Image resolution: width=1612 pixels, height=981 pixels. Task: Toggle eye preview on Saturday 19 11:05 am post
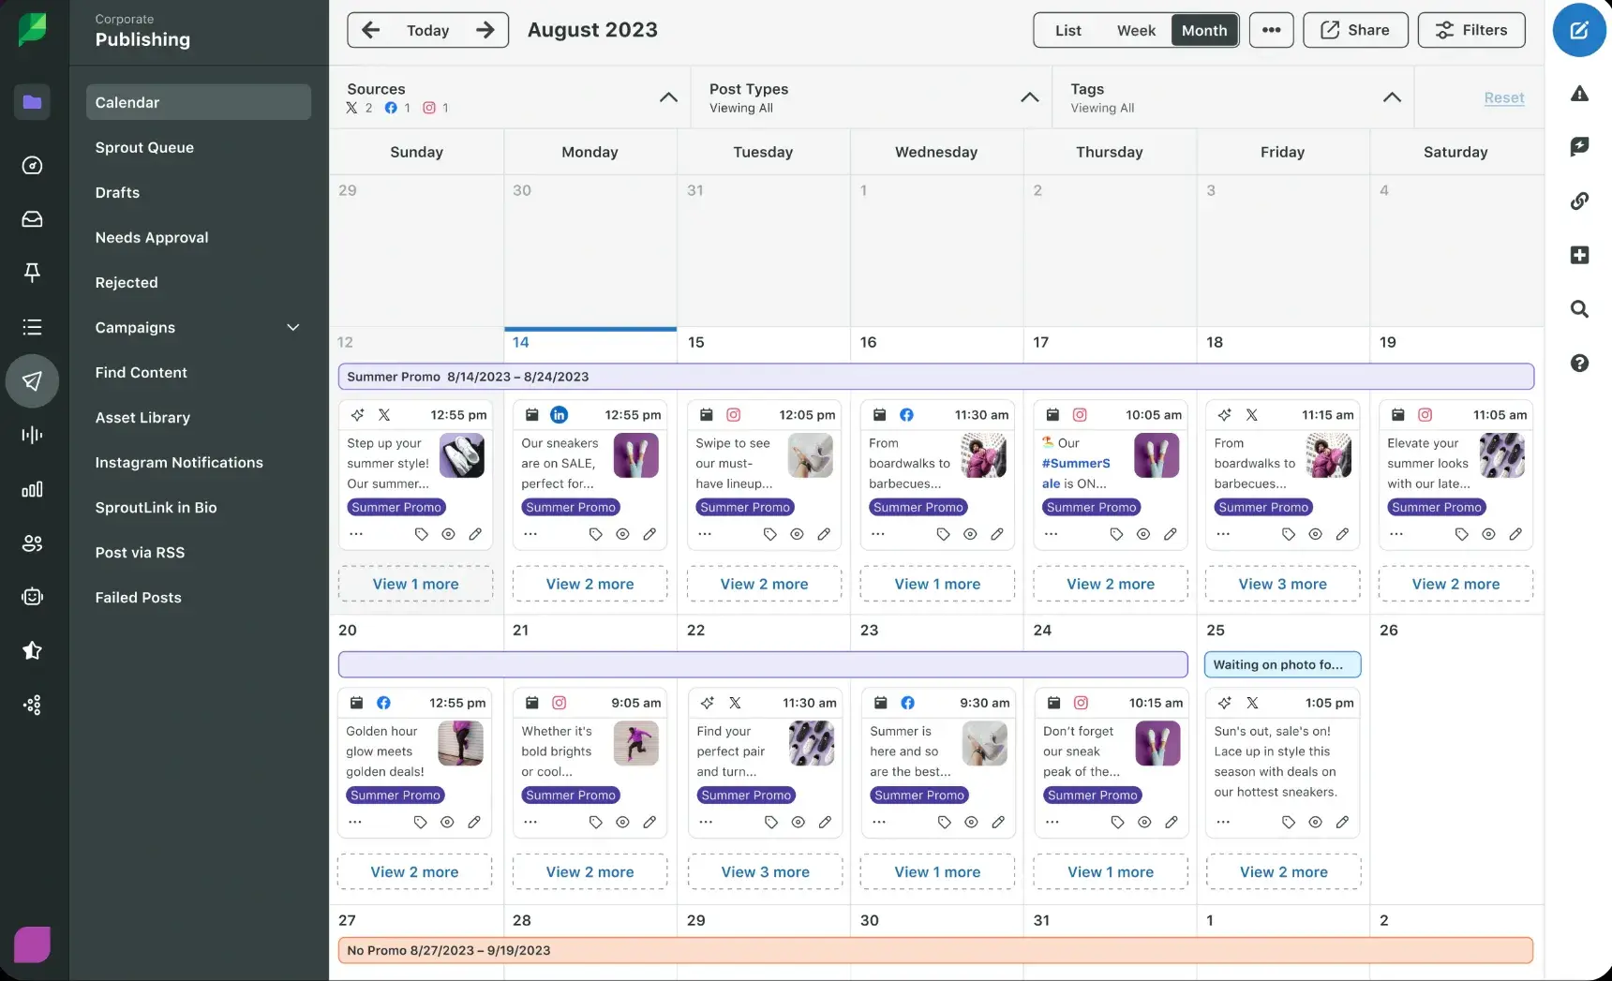pyautogui.click(x=1488, y=534)
